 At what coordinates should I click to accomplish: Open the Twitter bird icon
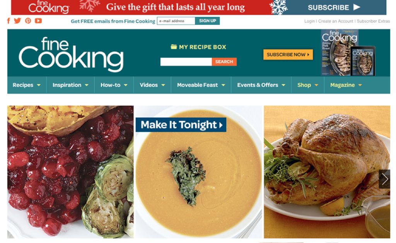(17, 21)
